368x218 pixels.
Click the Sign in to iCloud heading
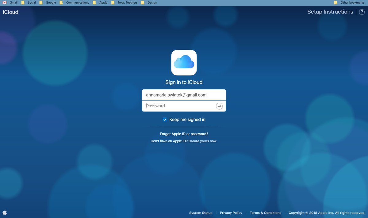184,82
